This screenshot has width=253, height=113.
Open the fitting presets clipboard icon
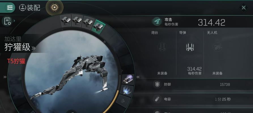click(7, 21)
